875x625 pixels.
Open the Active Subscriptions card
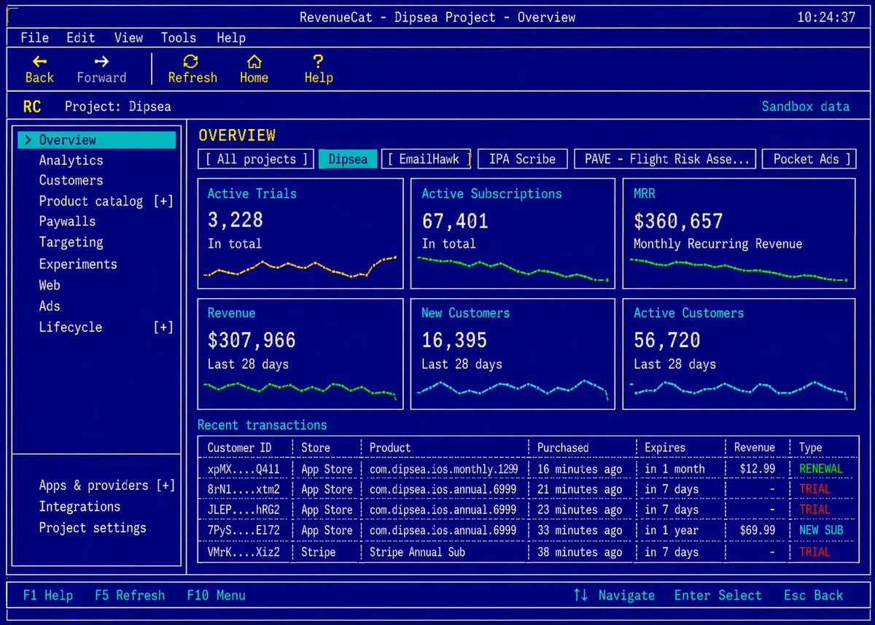coord(513,233)
